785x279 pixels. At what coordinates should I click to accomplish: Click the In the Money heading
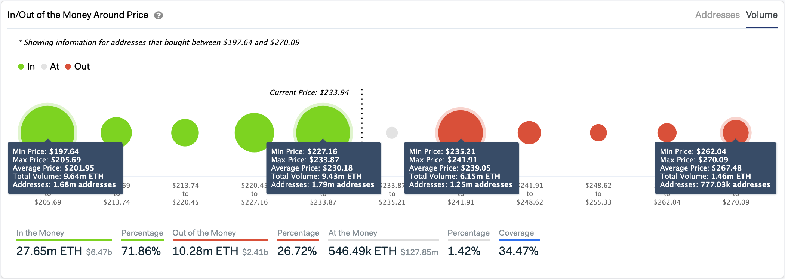coord(40,233)
